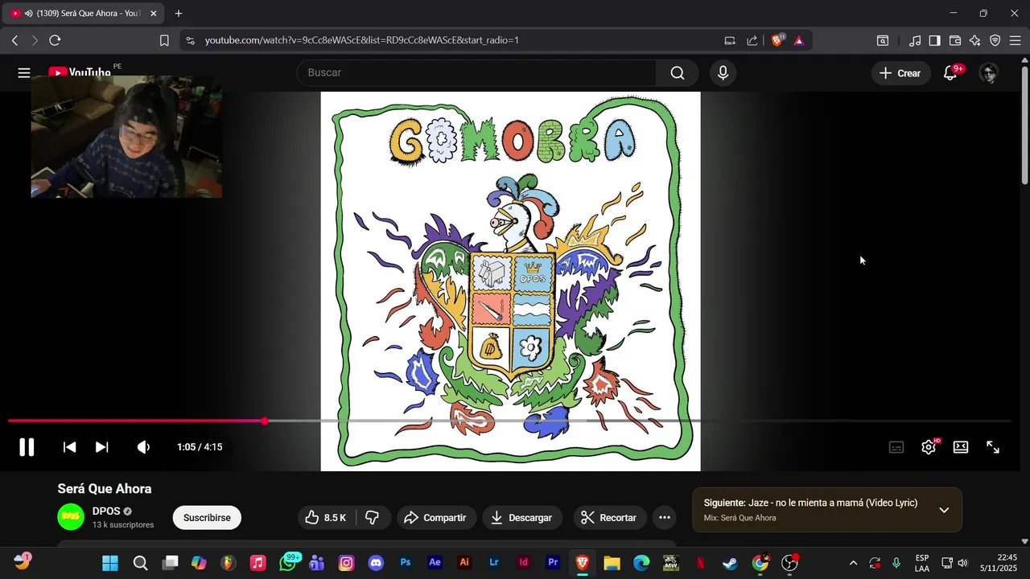This screenshot has width=1030, height=579.
Task: Bookmark this page with the bookmark icon
Action: point(164,40)
